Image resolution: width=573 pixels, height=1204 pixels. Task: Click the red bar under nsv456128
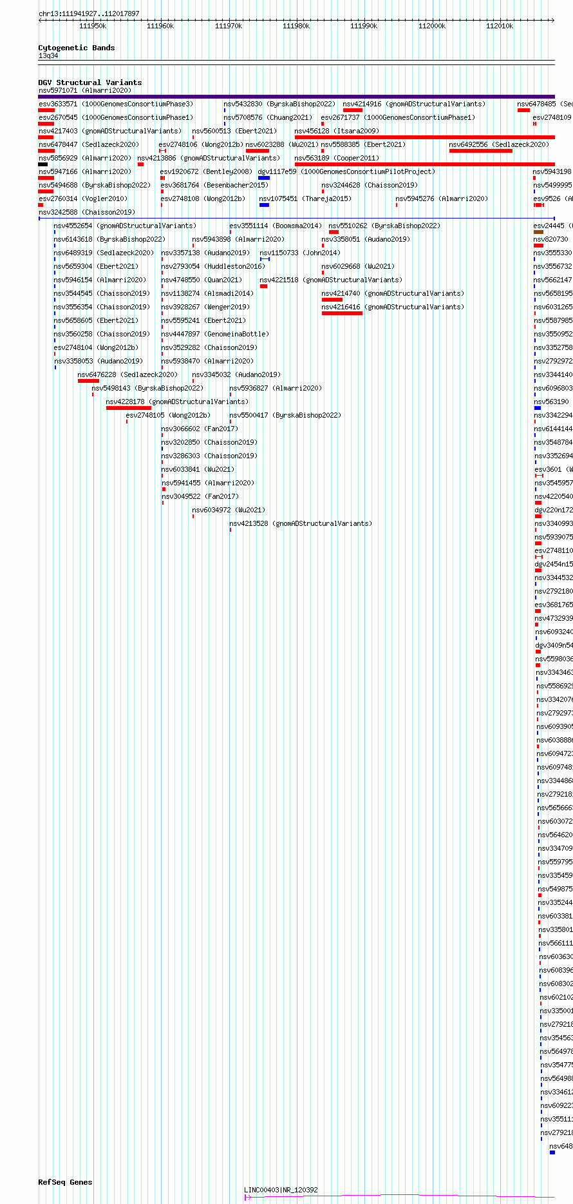425,137
